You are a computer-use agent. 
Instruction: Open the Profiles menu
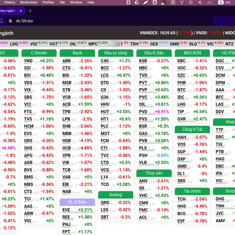click(48, 2)
